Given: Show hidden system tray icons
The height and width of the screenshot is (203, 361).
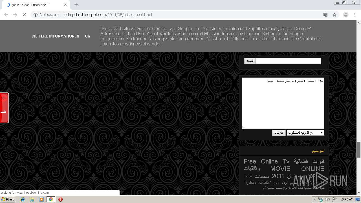Looking at the screenshot, I should [314, 199].
